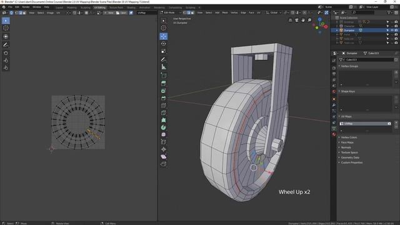The width and height of the screenshot is (400, 225).
Task: Select the UV editor Grab tool
Action: [x=6, y=53]
